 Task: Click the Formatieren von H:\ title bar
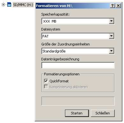pyautogui.click(x=73, y=6)
